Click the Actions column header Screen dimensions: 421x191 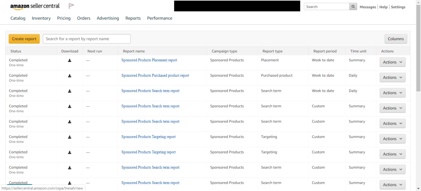click(x=387, y=51)
